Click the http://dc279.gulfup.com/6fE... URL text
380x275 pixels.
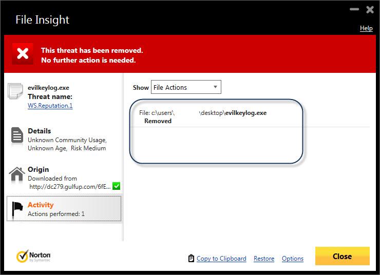point(70,187)
